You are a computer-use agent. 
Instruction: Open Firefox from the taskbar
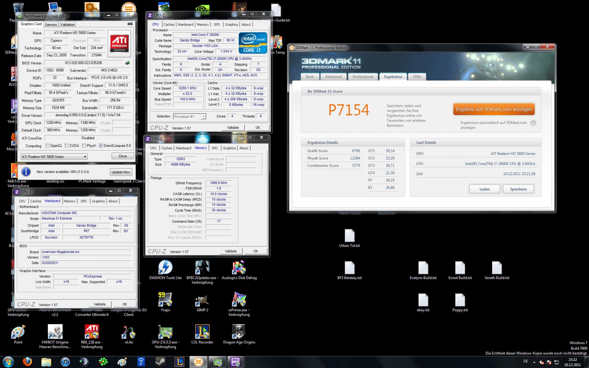click(27, 362)
